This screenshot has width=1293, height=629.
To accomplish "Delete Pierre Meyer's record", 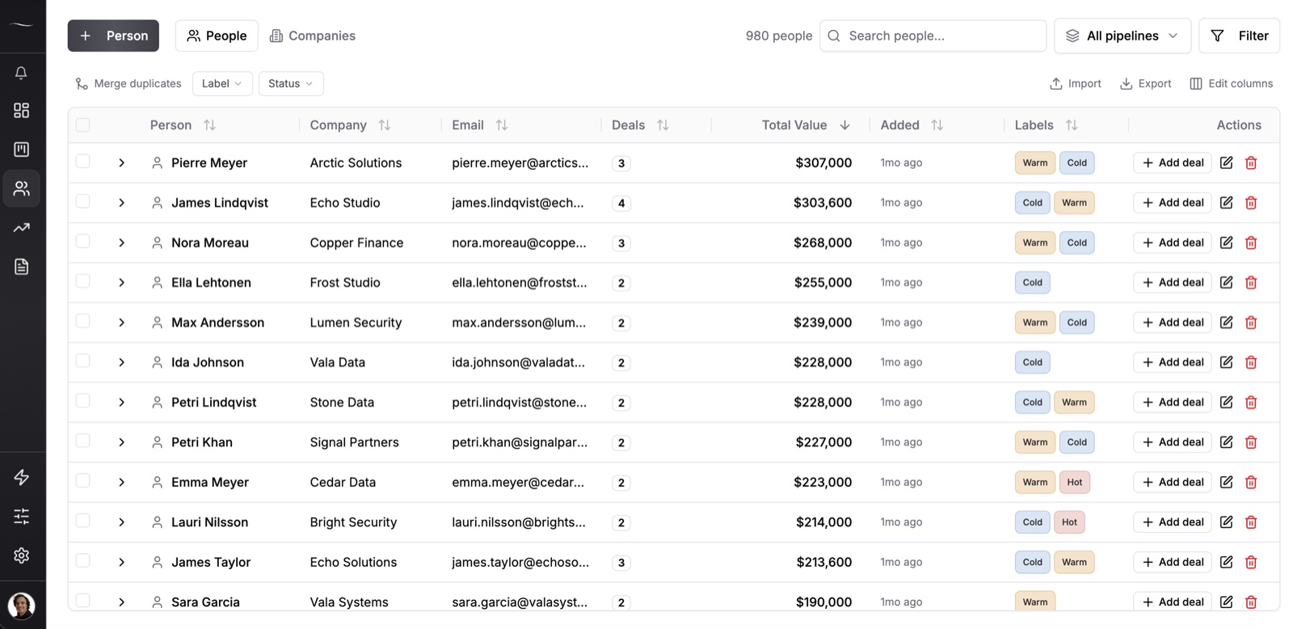I will [1251, 163].
